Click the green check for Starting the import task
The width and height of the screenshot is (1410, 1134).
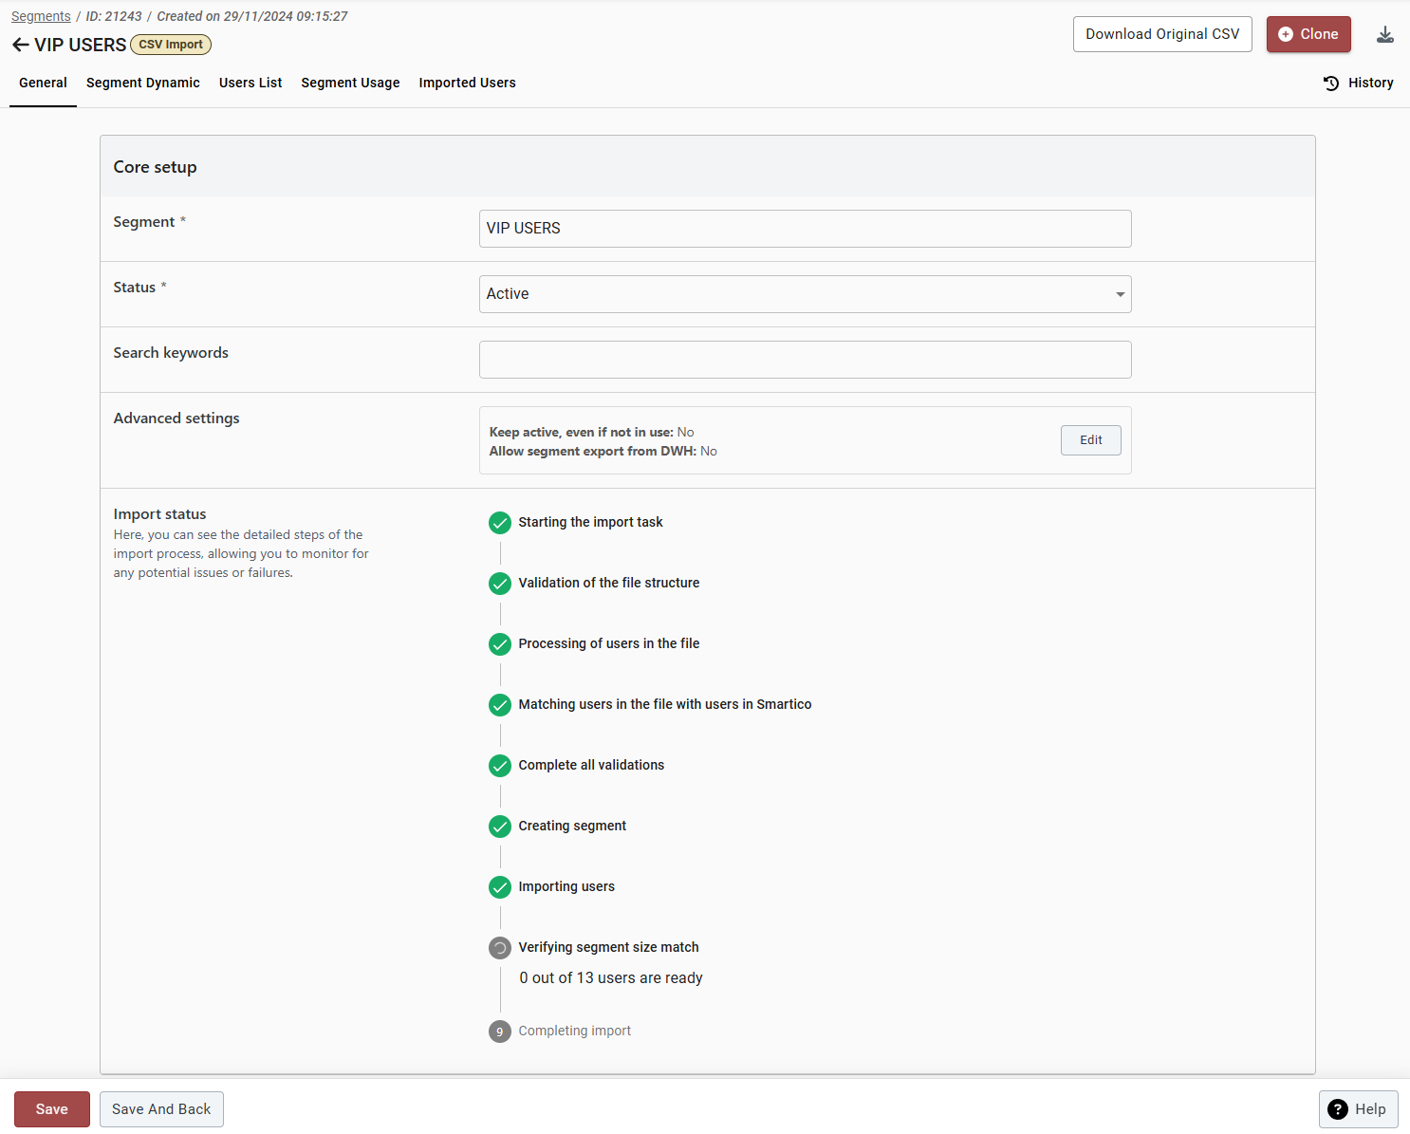point(500,523)
